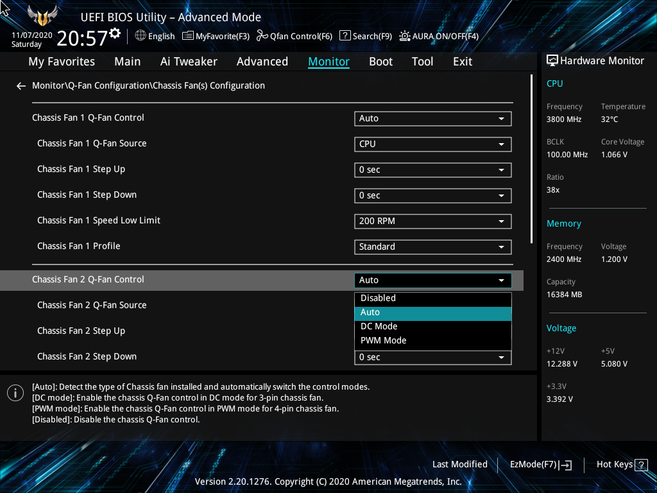Open Chassis Fan 1 Speed Low Limit dropdown
657x493 pixels.
tap(433, 221)
